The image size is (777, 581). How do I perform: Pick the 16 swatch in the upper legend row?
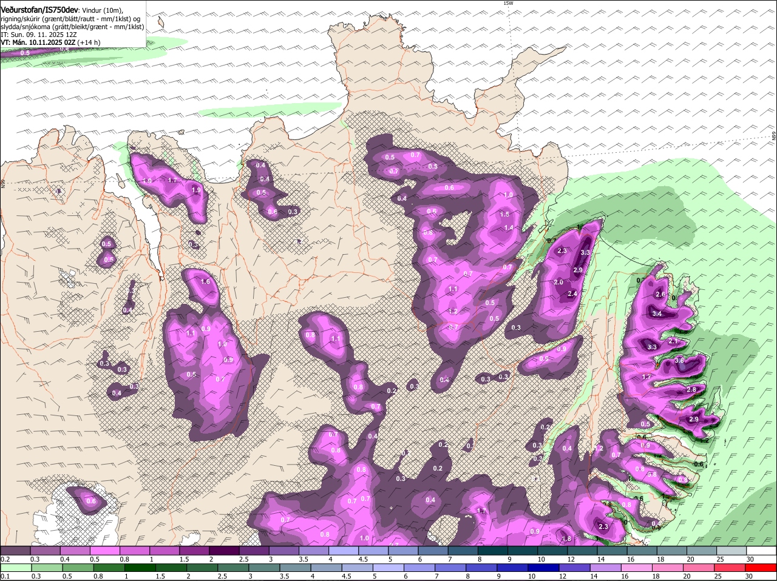[x=642, y=551]
